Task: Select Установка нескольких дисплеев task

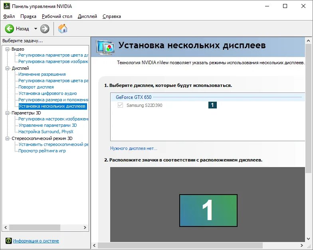Action: (x=53, y=106)
